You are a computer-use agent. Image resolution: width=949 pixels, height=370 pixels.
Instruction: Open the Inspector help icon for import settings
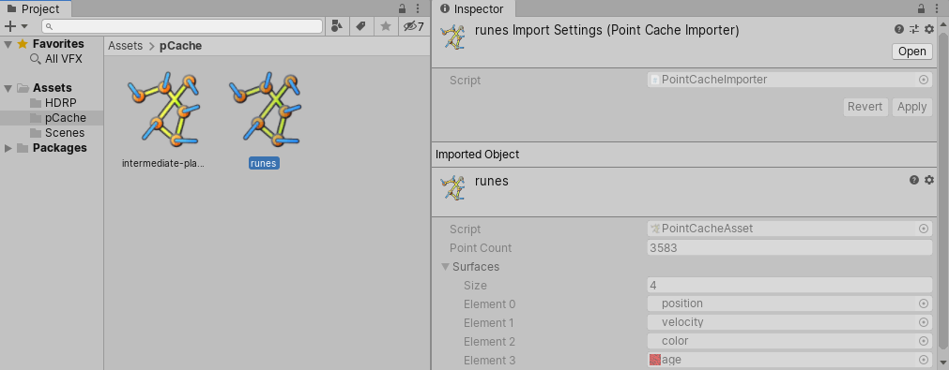(x=899, y=30)
